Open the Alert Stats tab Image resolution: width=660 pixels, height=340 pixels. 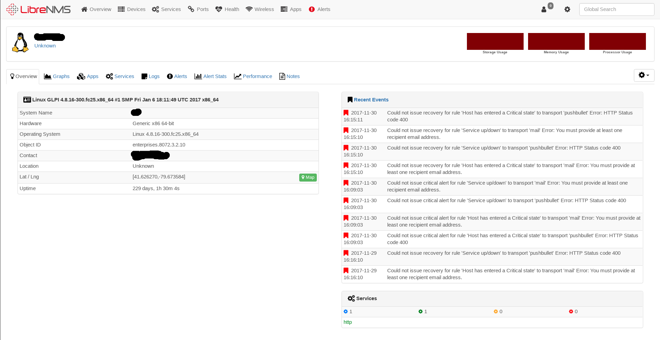click(210, 76)
